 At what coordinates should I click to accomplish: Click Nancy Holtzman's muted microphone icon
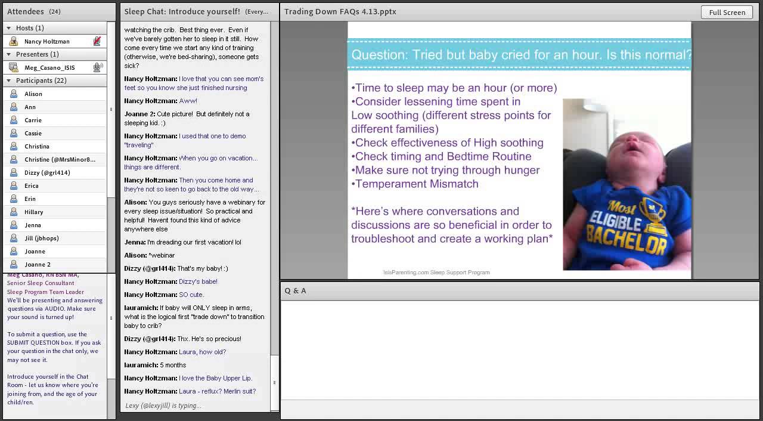tap(97, 41)
